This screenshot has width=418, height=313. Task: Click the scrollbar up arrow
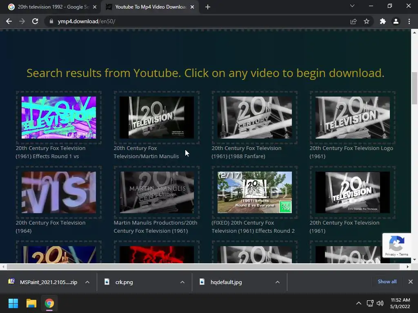pos(414,33)
